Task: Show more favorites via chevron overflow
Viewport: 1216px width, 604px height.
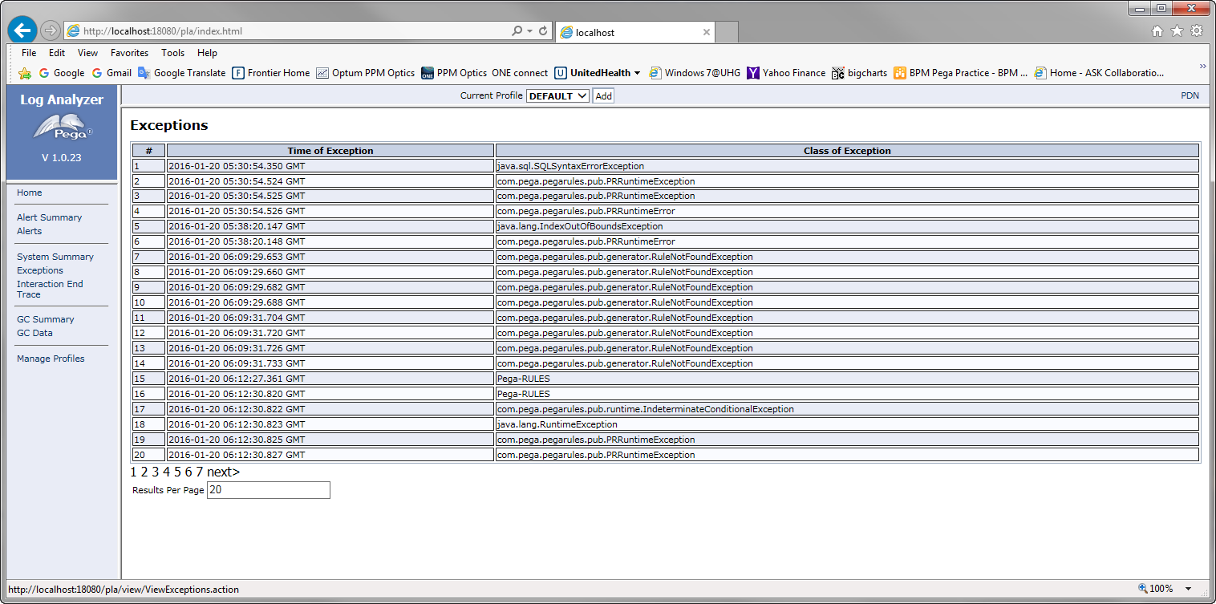Action: tap(1202, 66)
